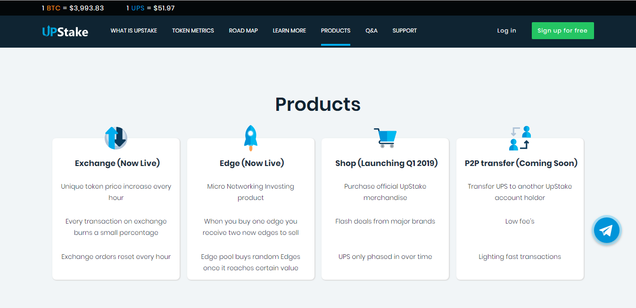
Task: Open the Q&A nav item
Action: coord(372,31)
